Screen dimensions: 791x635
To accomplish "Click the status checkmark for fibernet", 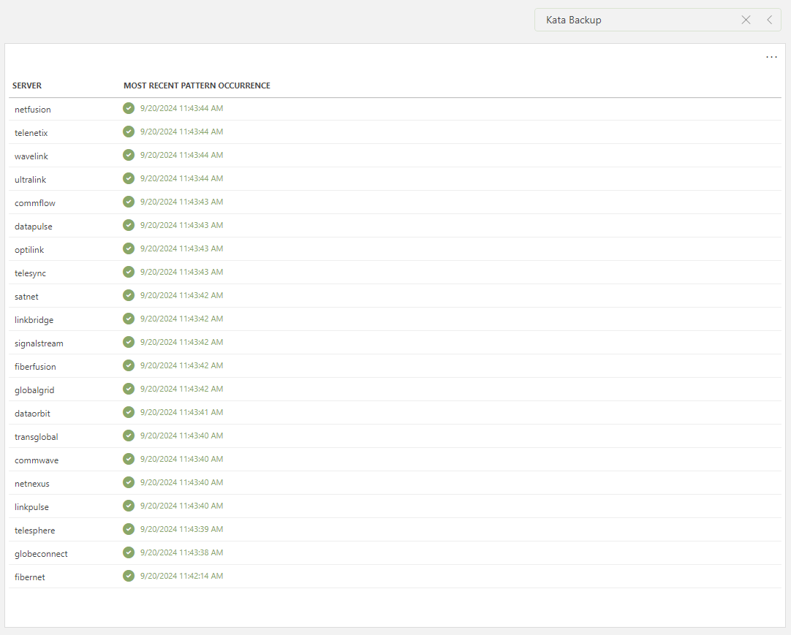I will (x=129, y=576).
